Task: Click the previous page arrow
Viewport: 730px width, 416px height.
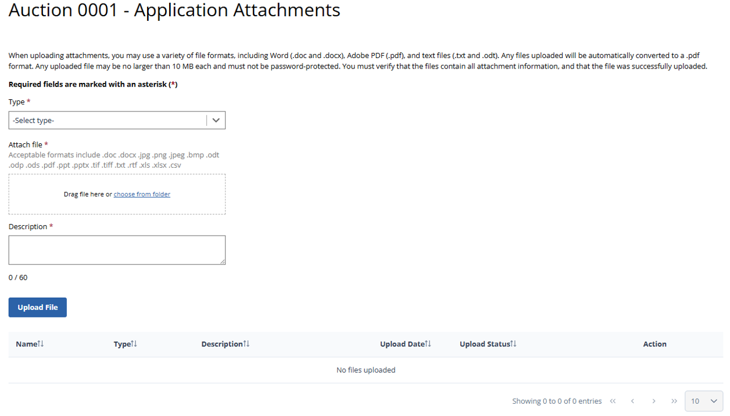Action: click(x=633, y=401)
